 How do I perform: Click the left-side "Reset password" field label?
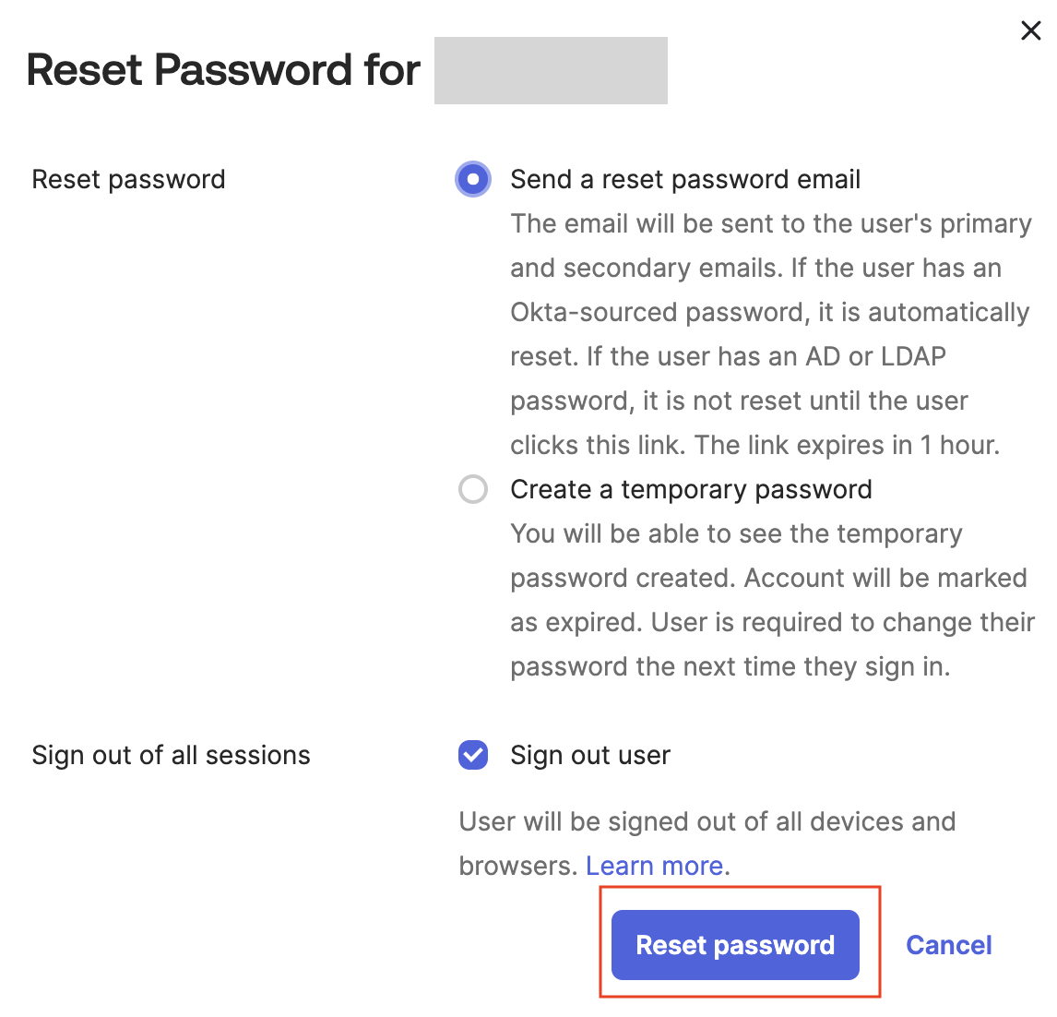[x=128, y=179]
